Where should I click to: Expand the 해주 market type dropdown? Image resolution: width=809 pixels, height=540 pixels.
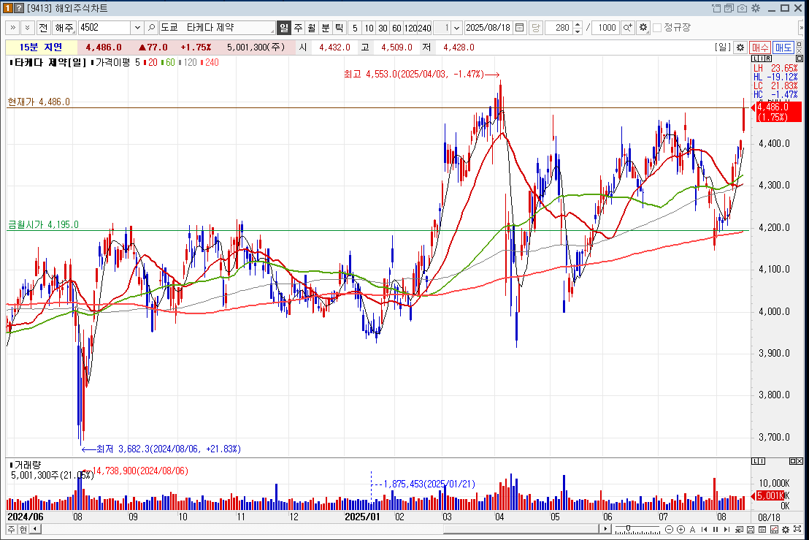(64, 28)
